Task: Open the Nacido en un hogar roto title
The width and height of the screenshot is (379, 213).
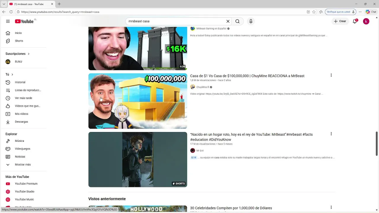Action: pos(251,137)
